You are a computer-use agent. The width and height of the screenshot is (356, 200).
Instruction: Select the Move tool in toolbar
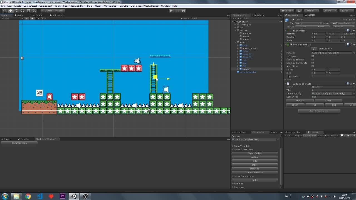pos(11,11)
